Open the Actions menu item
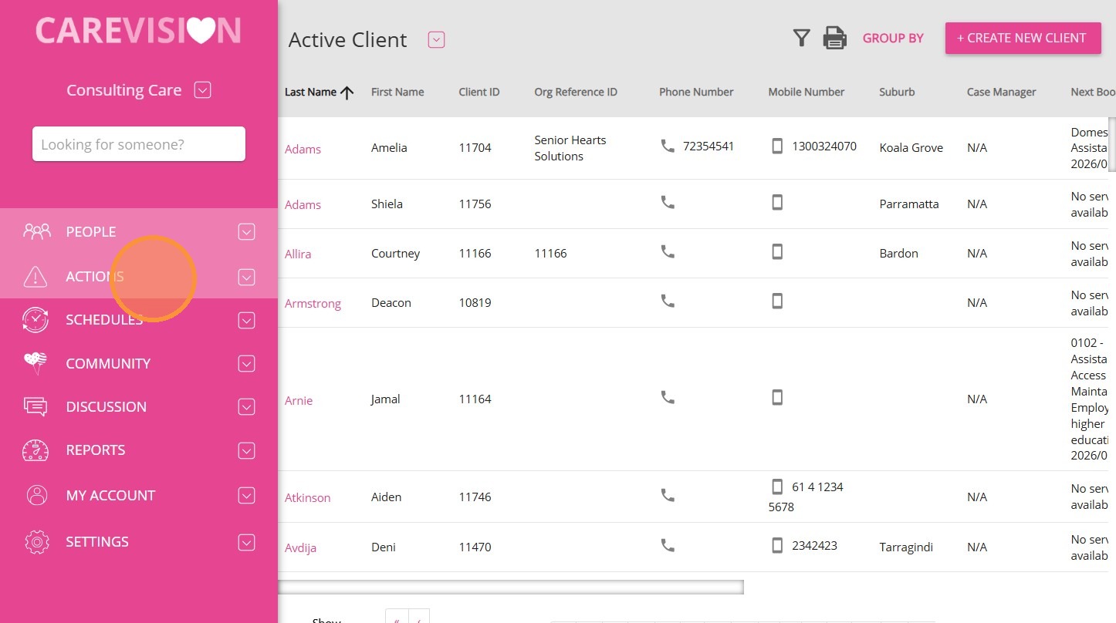The height and width of the screenshot is (623, 1116). pos(94,277)
